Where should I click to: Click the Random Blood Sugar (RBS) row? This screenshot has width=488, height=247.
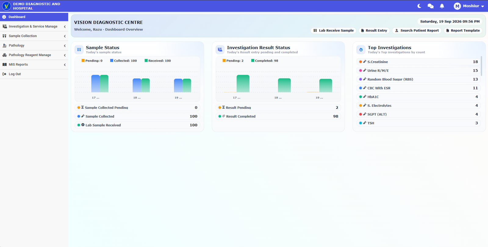pos(418,79)
